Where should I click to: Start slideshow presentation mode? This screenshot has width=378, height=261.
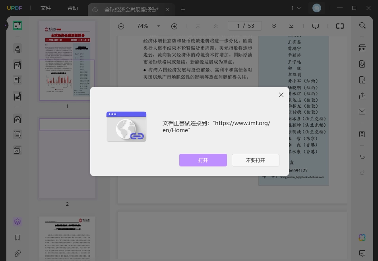[315, 26]
